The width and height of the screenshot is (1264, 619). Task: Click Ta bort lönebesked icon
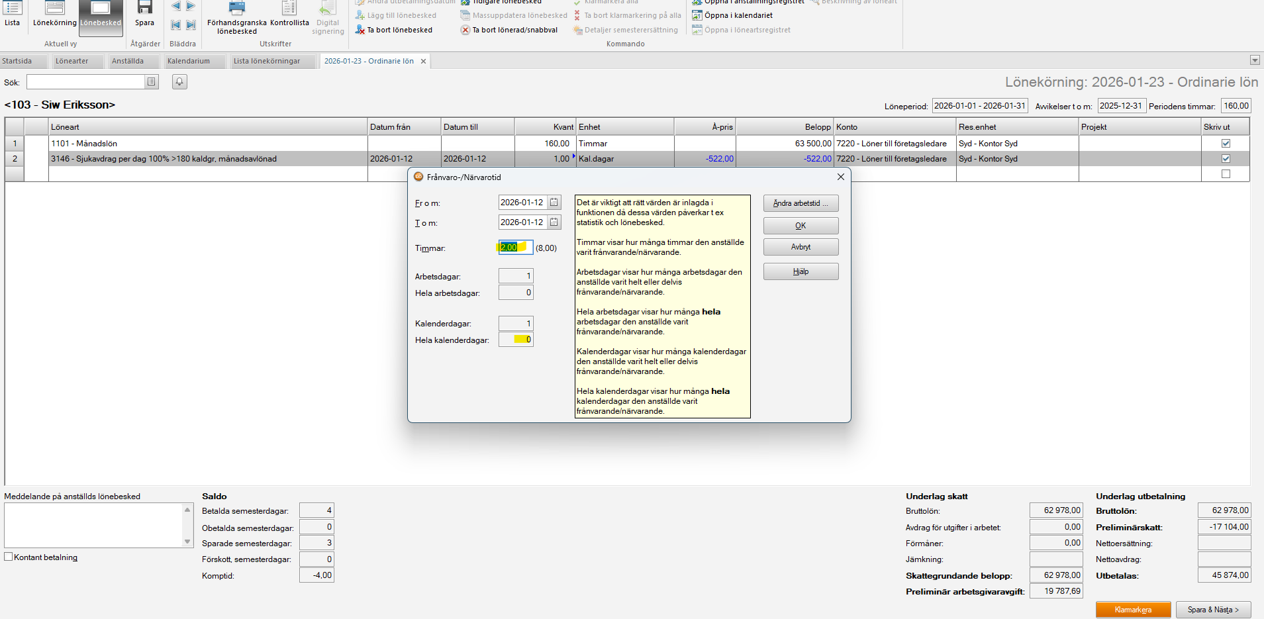tap(360, 30)
